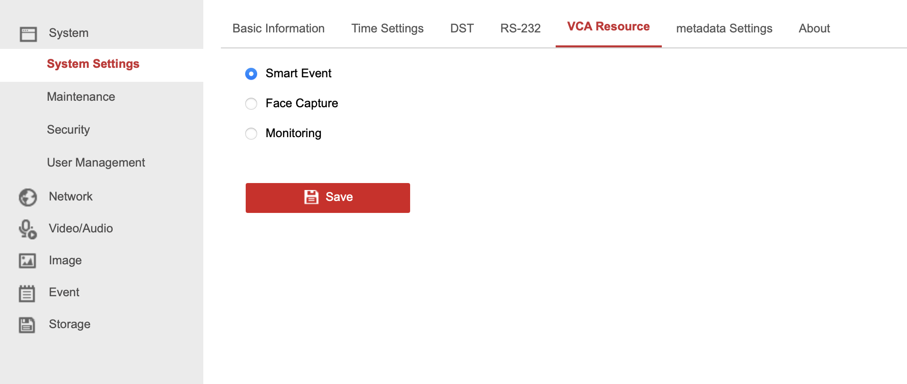
Task: Click the System window icon in sidebar
Action: [28, 34]
